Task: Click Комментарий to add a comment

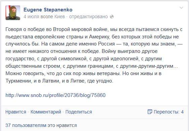Action: [46, 112]
